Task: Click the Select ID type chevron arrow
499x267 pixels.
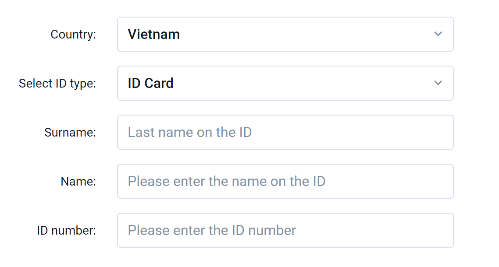Action: (x=438, y=83)
